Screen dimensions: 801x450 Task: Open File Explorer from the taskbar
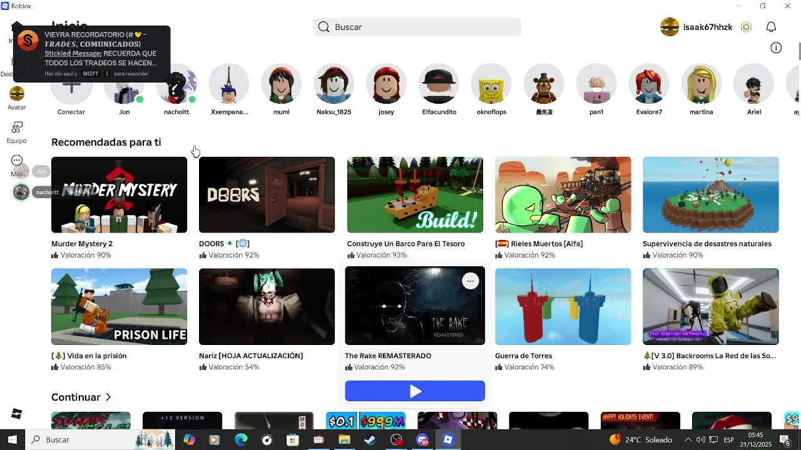click(344, 440)
